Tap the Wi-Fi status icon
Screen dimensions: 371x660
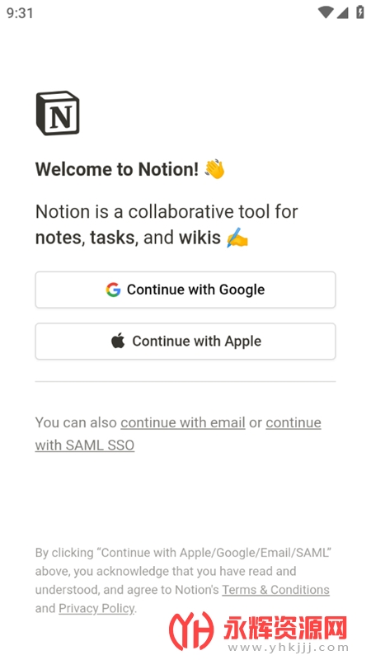coord(326,12)
